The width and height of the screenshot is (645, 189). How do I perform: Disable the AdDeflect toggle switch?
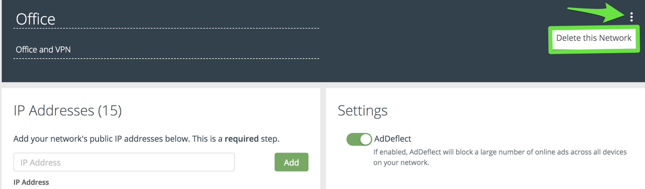pos(359,139)
